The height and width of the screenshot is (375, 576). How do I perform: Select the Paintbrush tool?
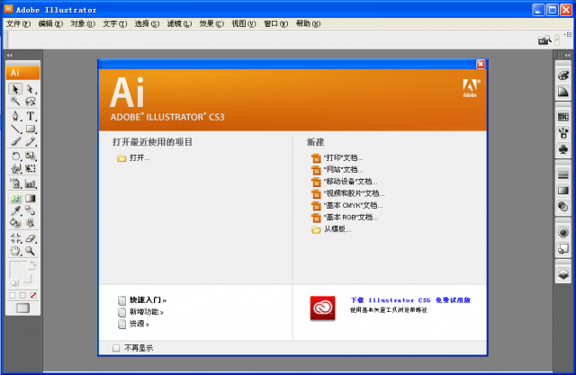[x=15, y=141]
